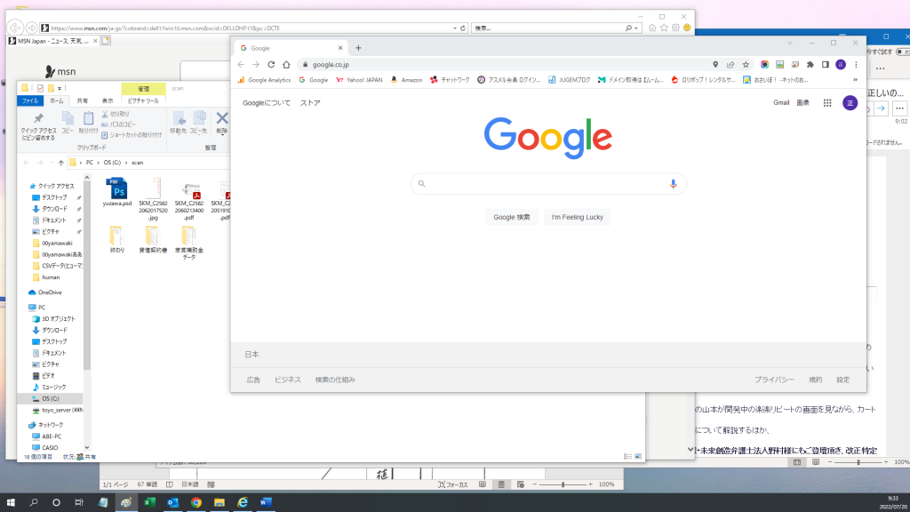
Task: Expand hidden bookmarks overflow chevron
Action: click(855, 80)
